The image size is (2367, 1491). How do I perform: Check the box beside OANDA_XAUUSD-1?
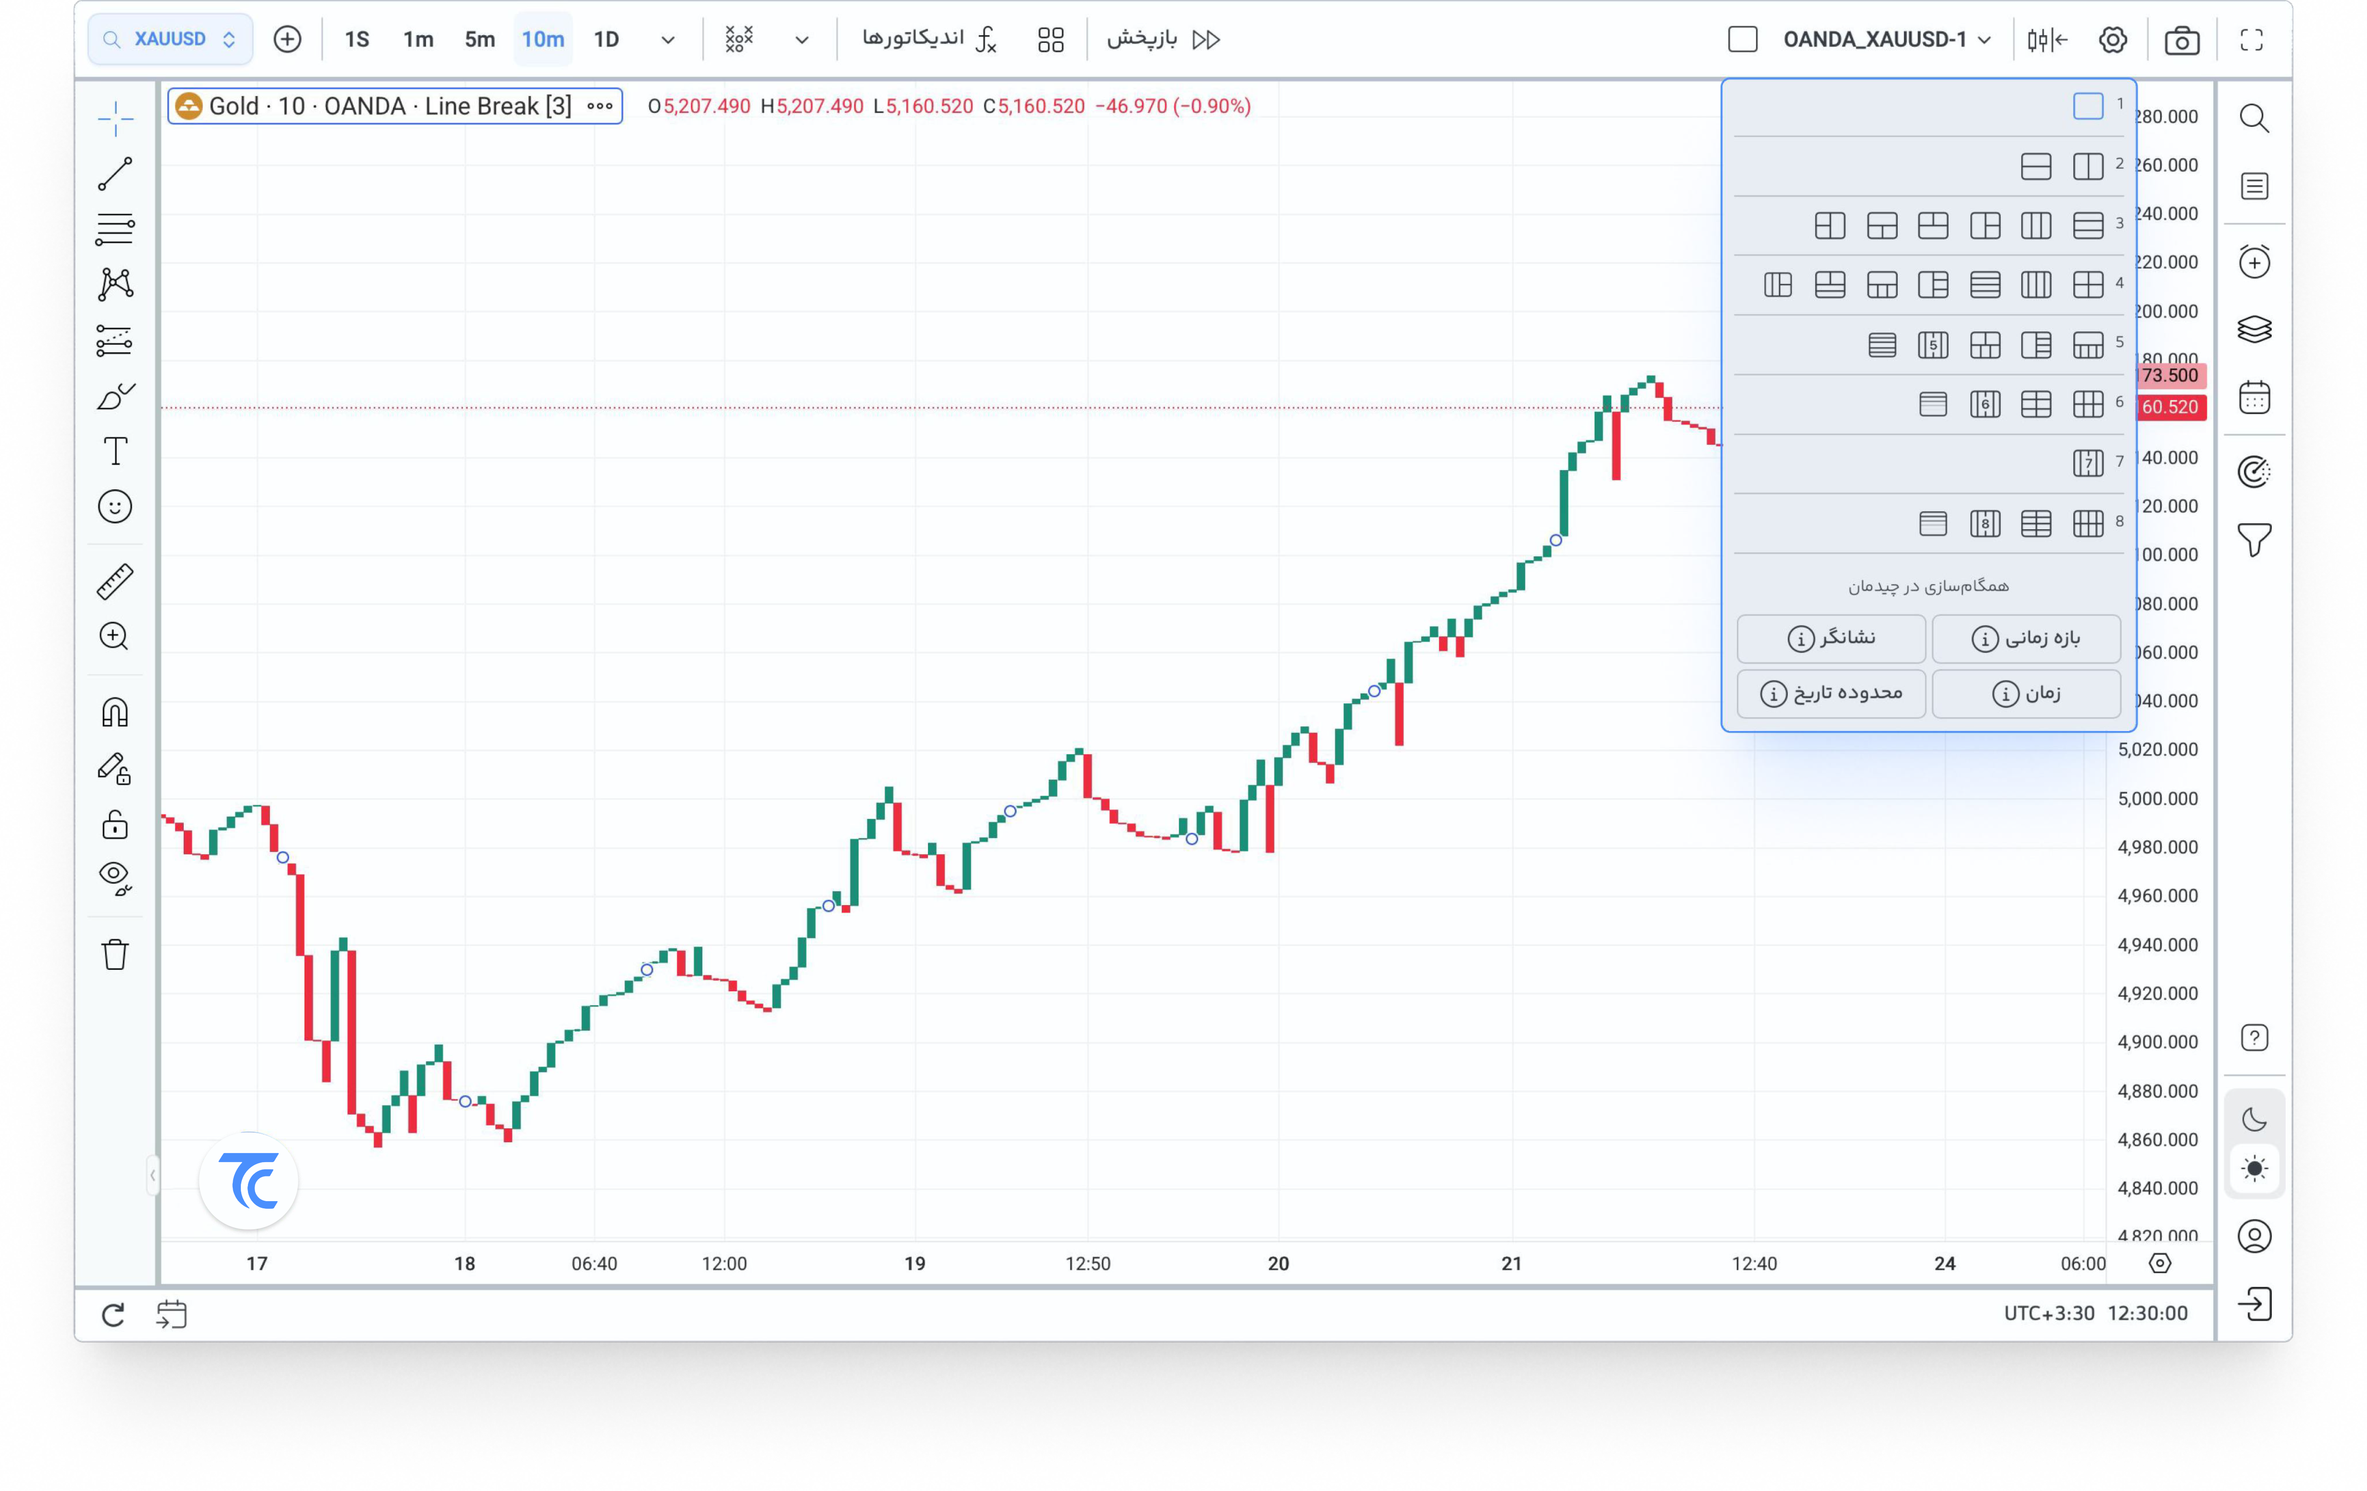(1742, 39)
